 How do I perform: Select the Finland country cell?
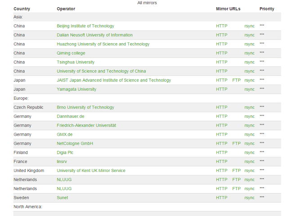(x=21, y=153)
